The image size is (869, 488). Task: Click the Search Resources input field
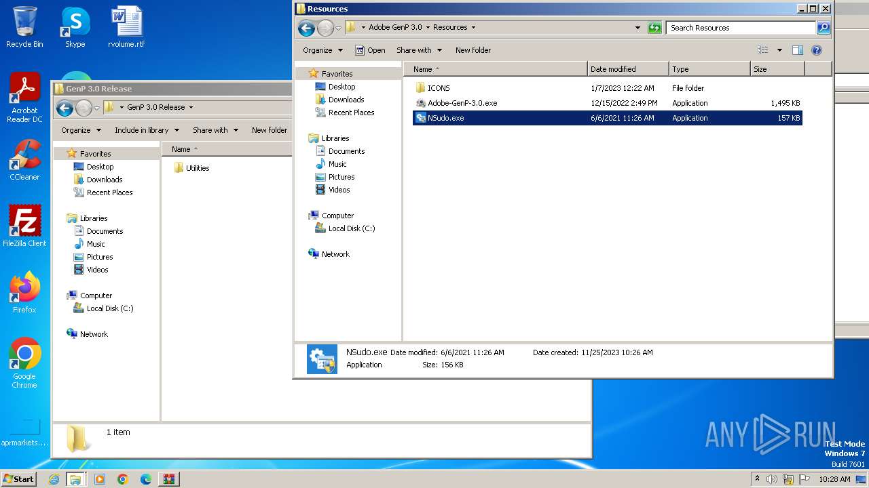(x=741, y=28)
